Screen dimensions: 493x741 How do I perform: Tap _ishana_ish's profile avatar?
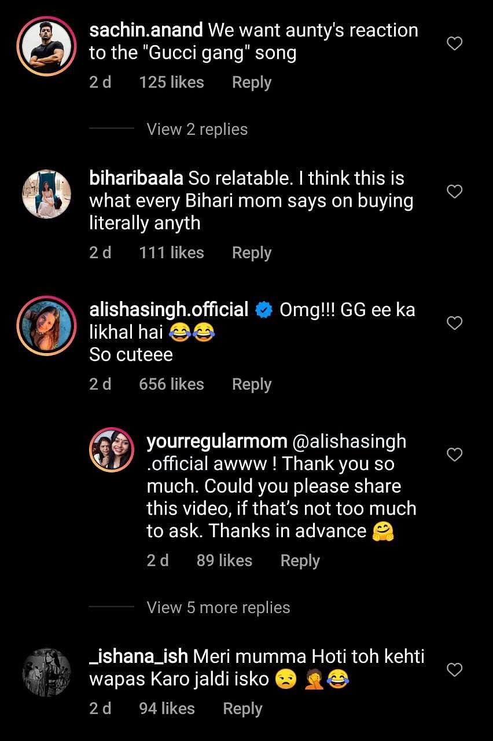46,672
